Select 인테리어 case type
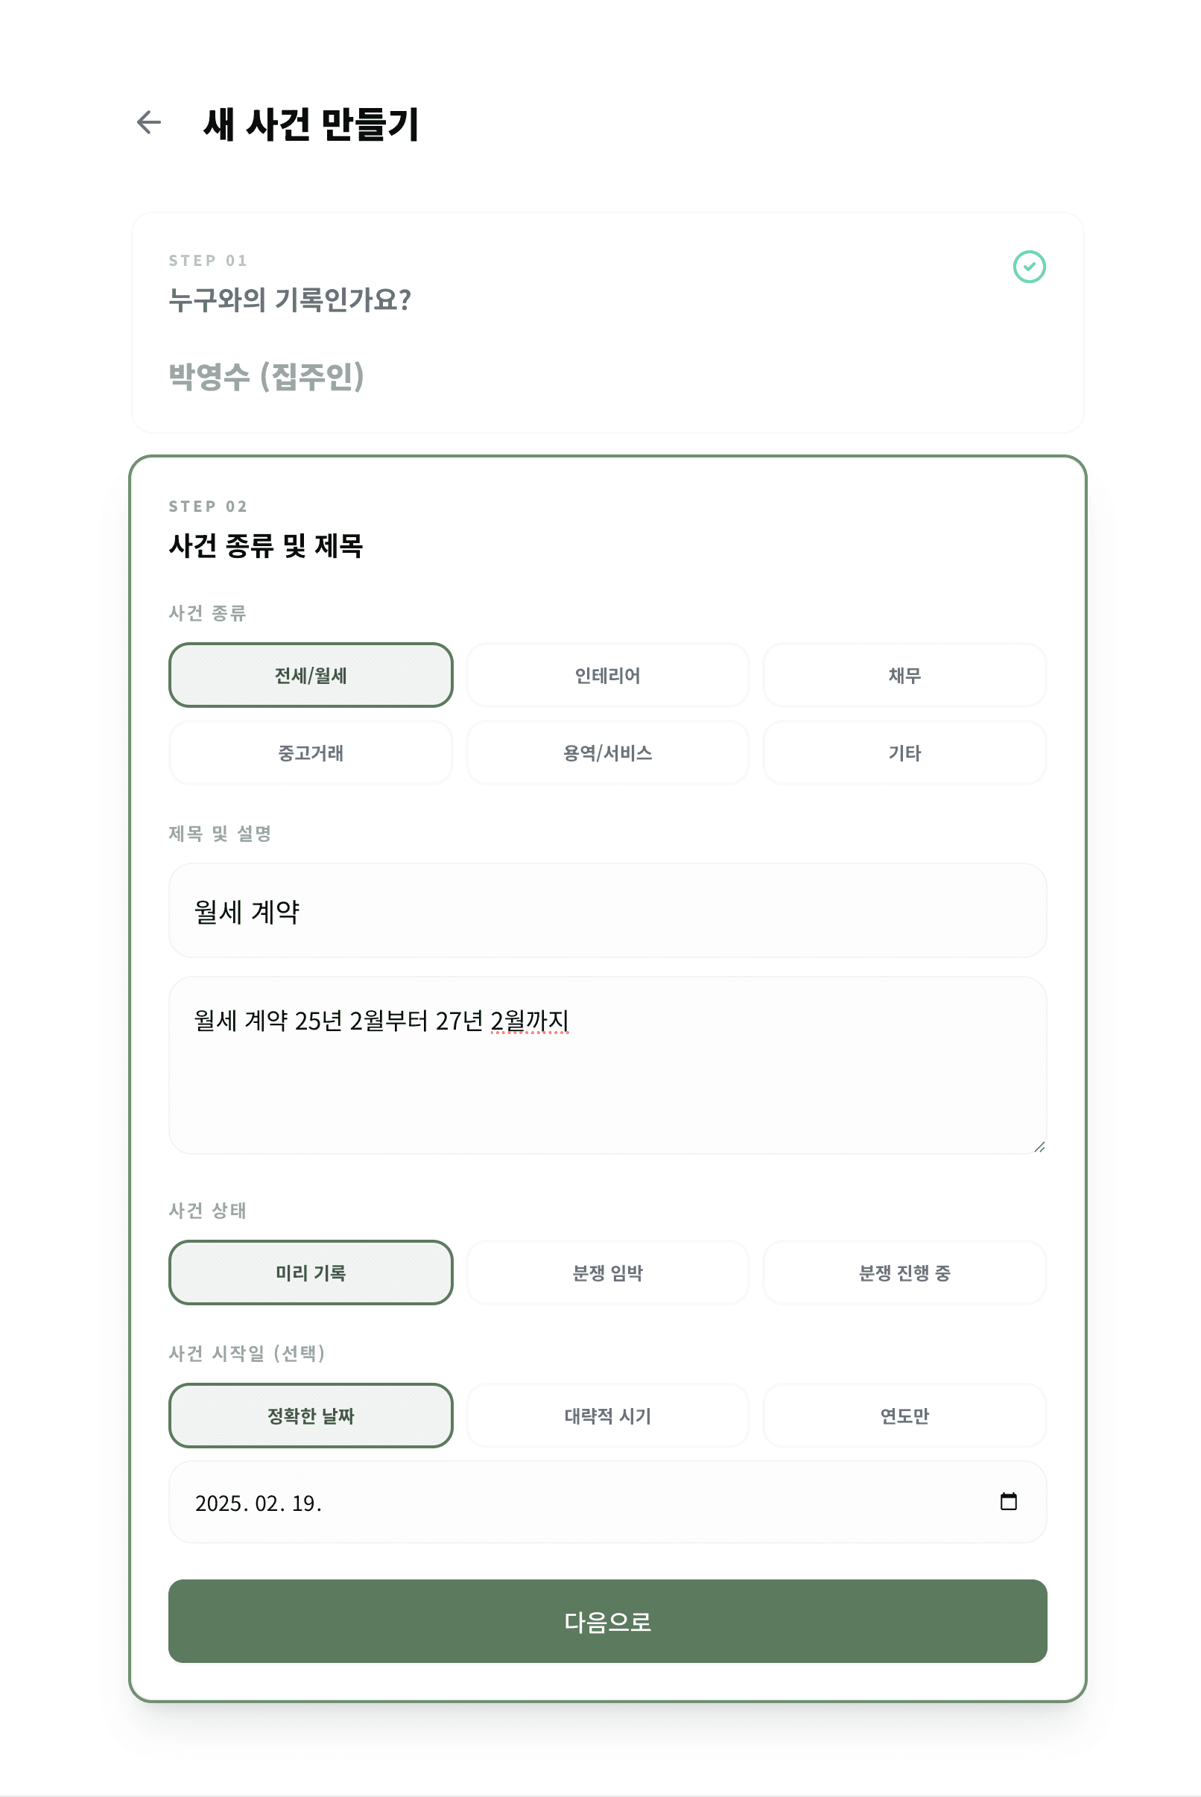1201x1797 pixels. click(x=607, y=675)
